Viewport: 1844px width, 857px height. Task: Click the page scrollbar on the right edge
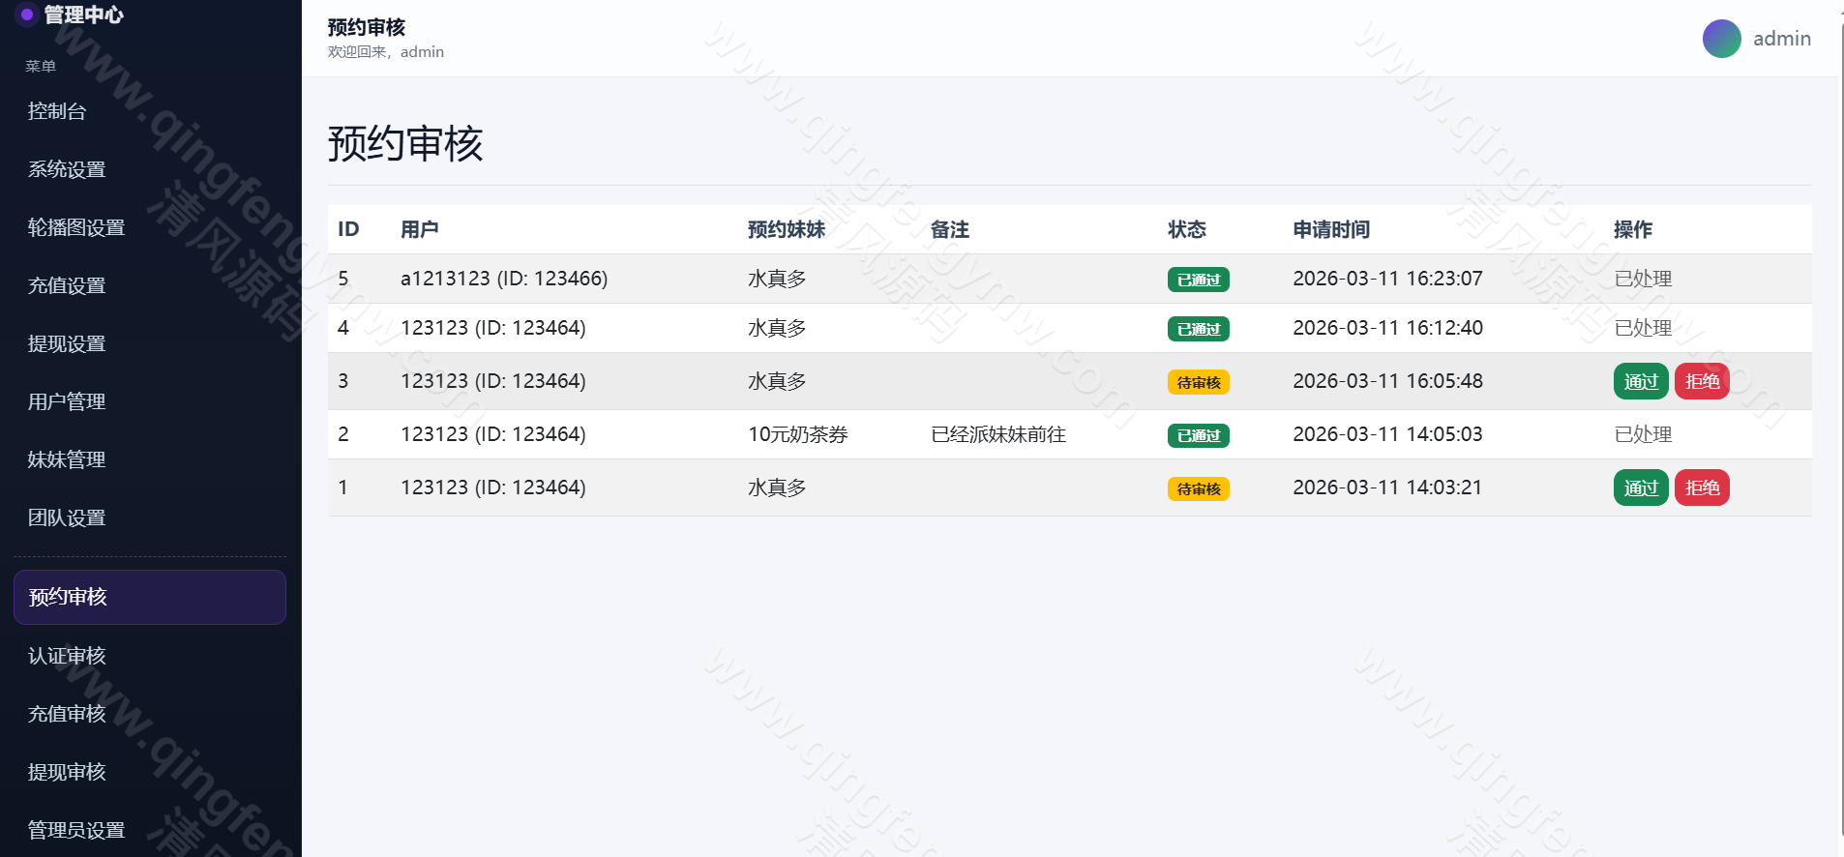1841,428
